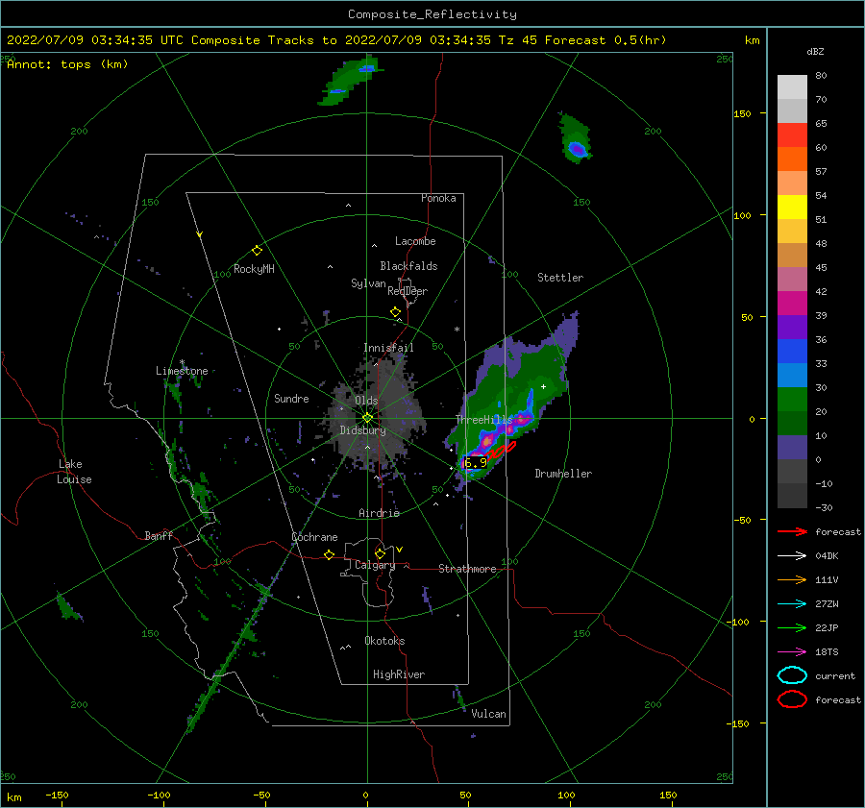Click the Innisfail town label
Viewport: 865px width, 808px height.
(x=388, y=348)
